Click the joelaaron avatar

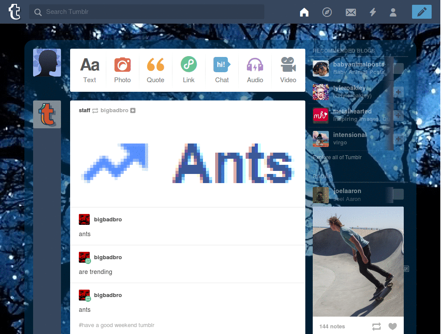(x=321, y=195)
